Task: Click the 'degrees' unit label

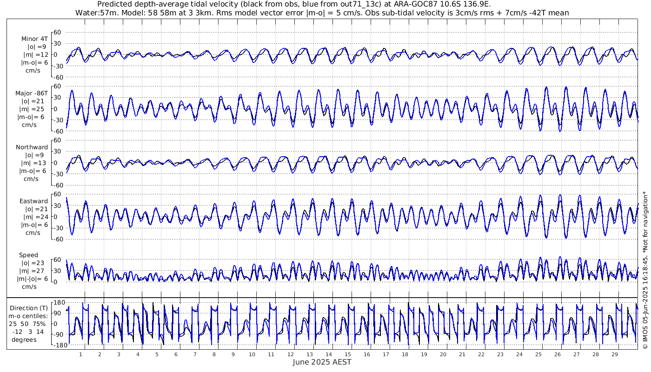Action: click(x=24, y=339)
